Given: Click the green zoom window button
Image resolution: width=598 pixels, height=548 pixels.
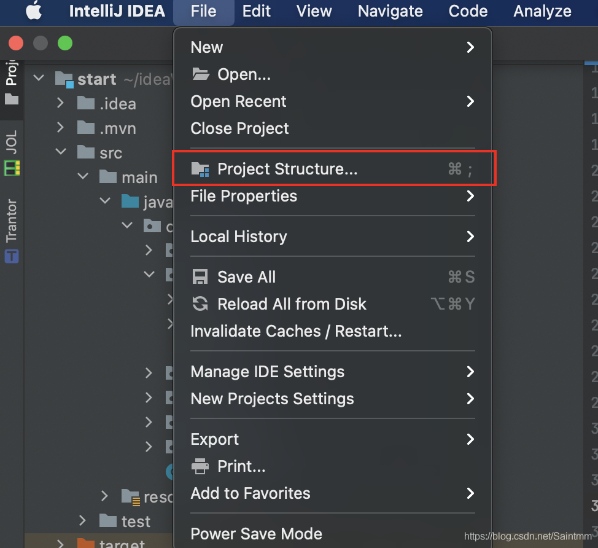Looking at the screenshot, I should 65,43.
